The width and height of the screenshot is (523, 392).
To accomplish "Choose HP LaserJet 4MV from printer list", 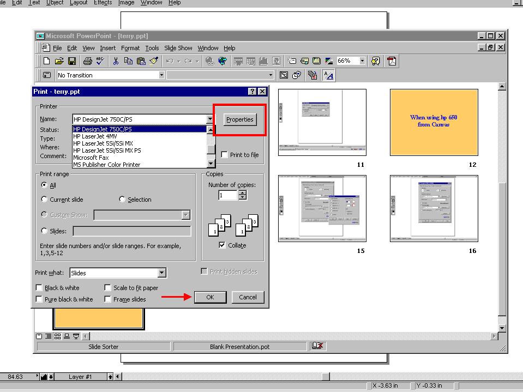I will [140, 136].
